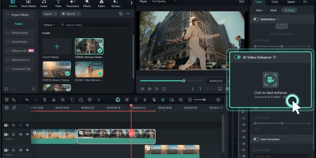Select the Mask sub-tab

click(x=273, y=10)
